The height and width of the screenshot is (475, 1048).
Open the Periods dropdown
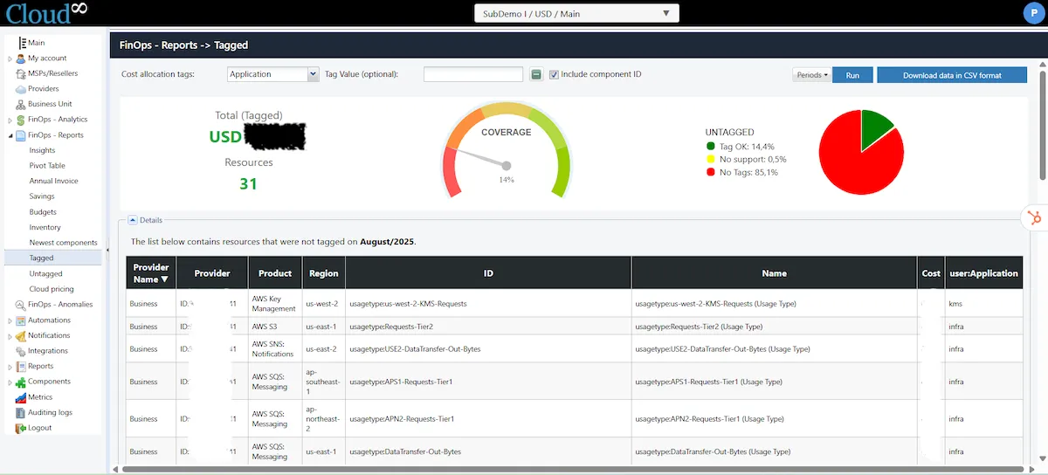pyautogui.click(x=812, y=75)
